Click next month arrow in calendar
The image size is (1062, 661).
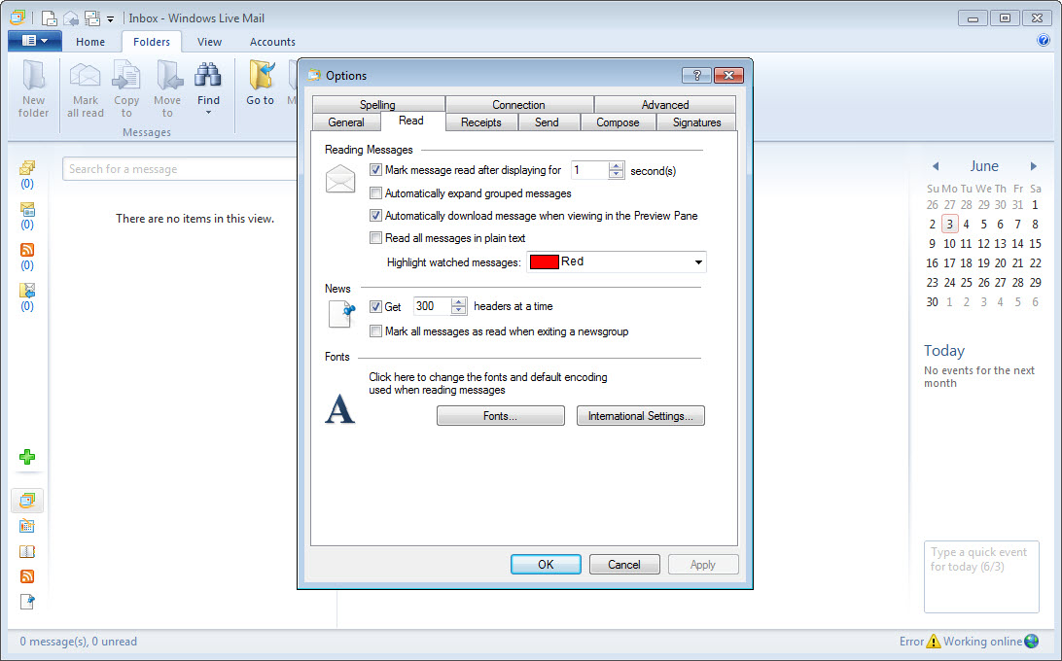1034,166
